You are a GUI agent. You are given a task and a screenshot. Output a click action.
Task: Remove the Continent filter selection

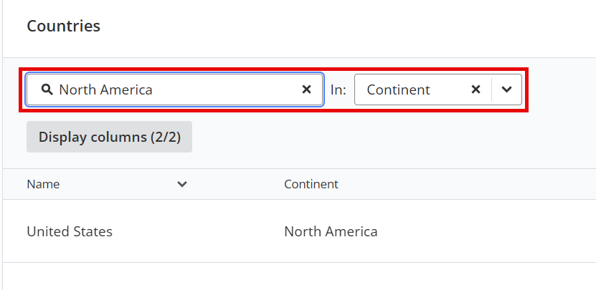[476, 90]
